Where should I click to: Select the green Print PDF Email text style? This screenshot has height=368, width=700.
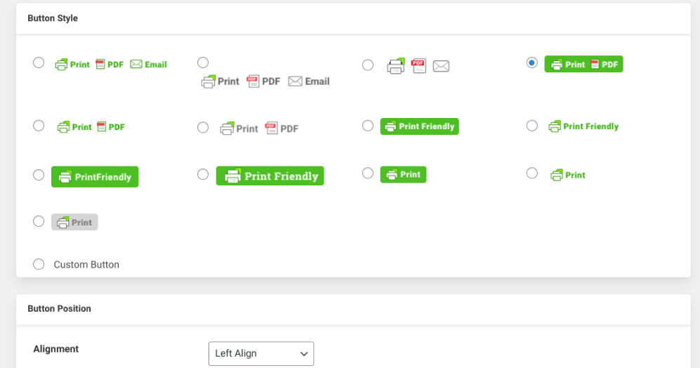[x=39, y=63]
